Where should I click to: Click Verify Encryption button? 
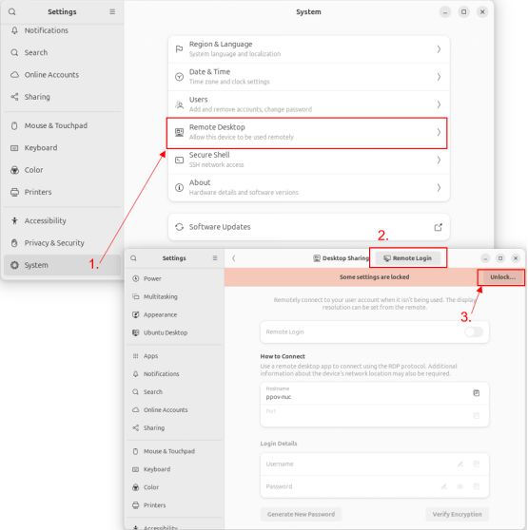457,515
